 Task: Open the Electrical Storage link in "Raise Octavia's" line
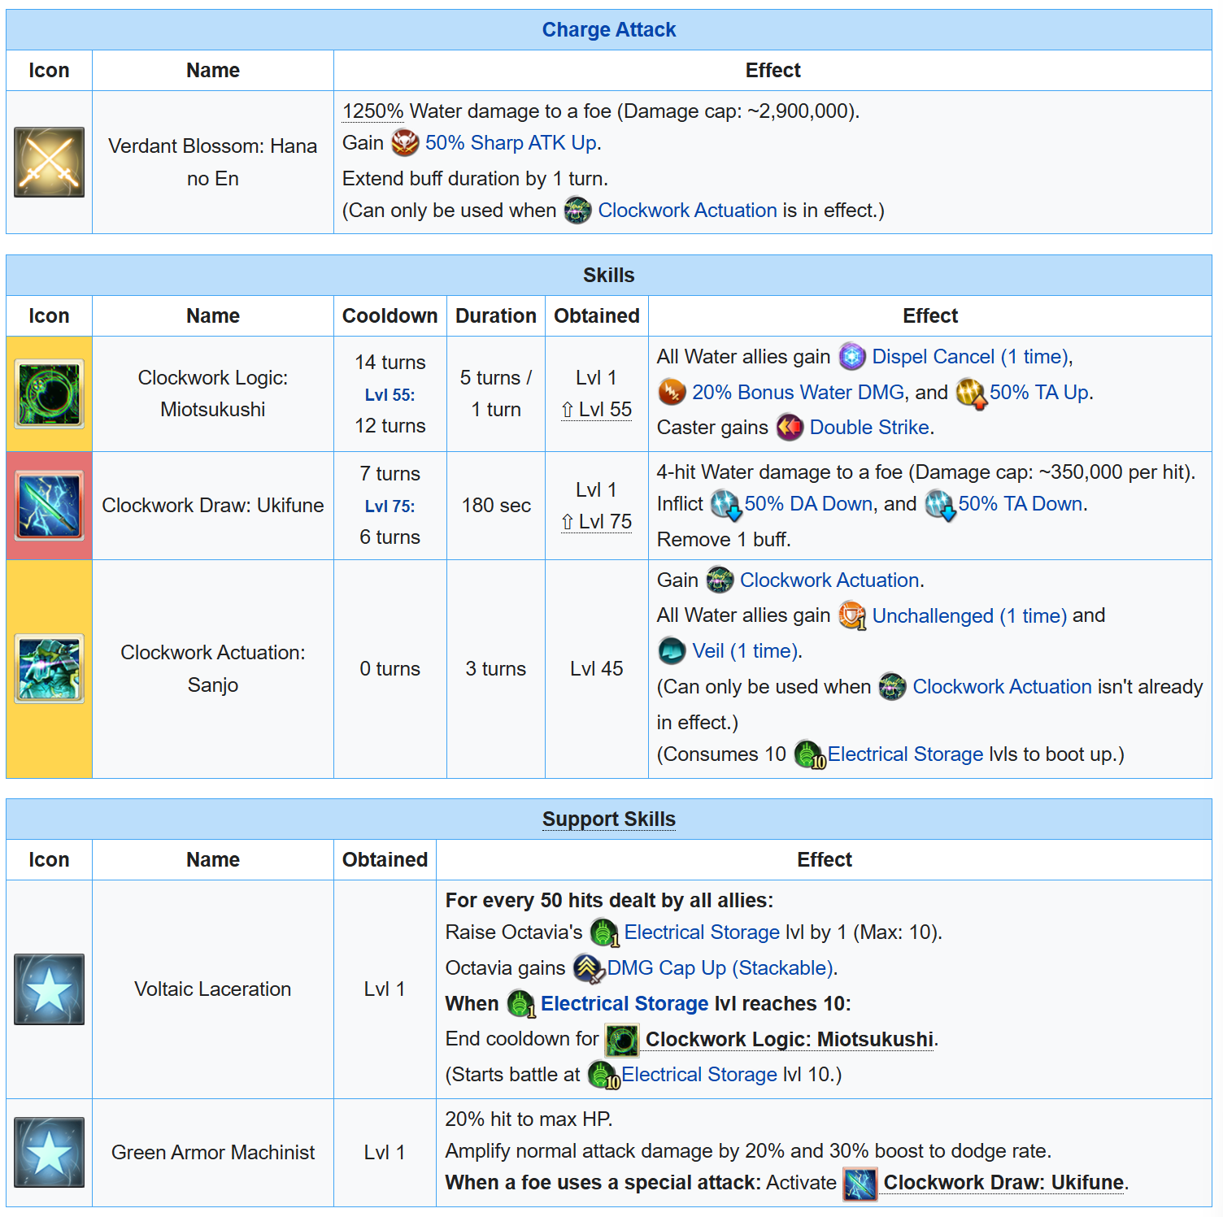pyautogui.click(x=702, y=932)
